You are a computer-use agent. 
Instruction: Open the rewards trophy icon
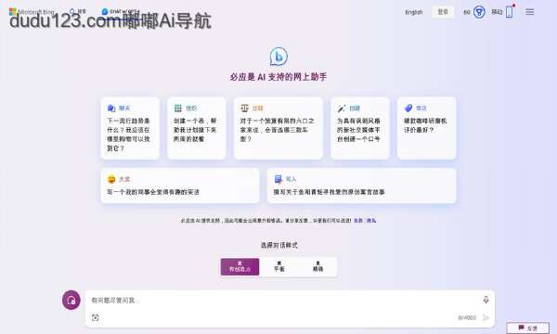[479, 12]
